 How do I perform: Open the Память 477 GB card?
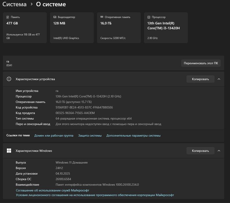pyautogui.click(x=25, y=28)
